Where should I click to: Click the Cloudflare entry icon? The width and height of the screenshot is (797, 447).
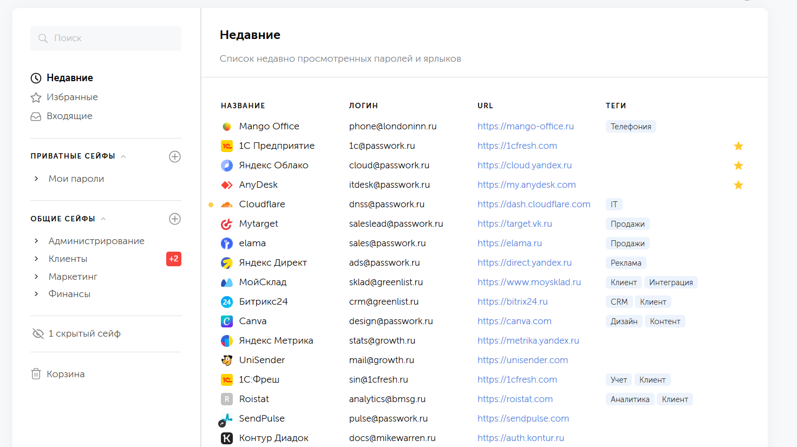[x=227, y=205]
